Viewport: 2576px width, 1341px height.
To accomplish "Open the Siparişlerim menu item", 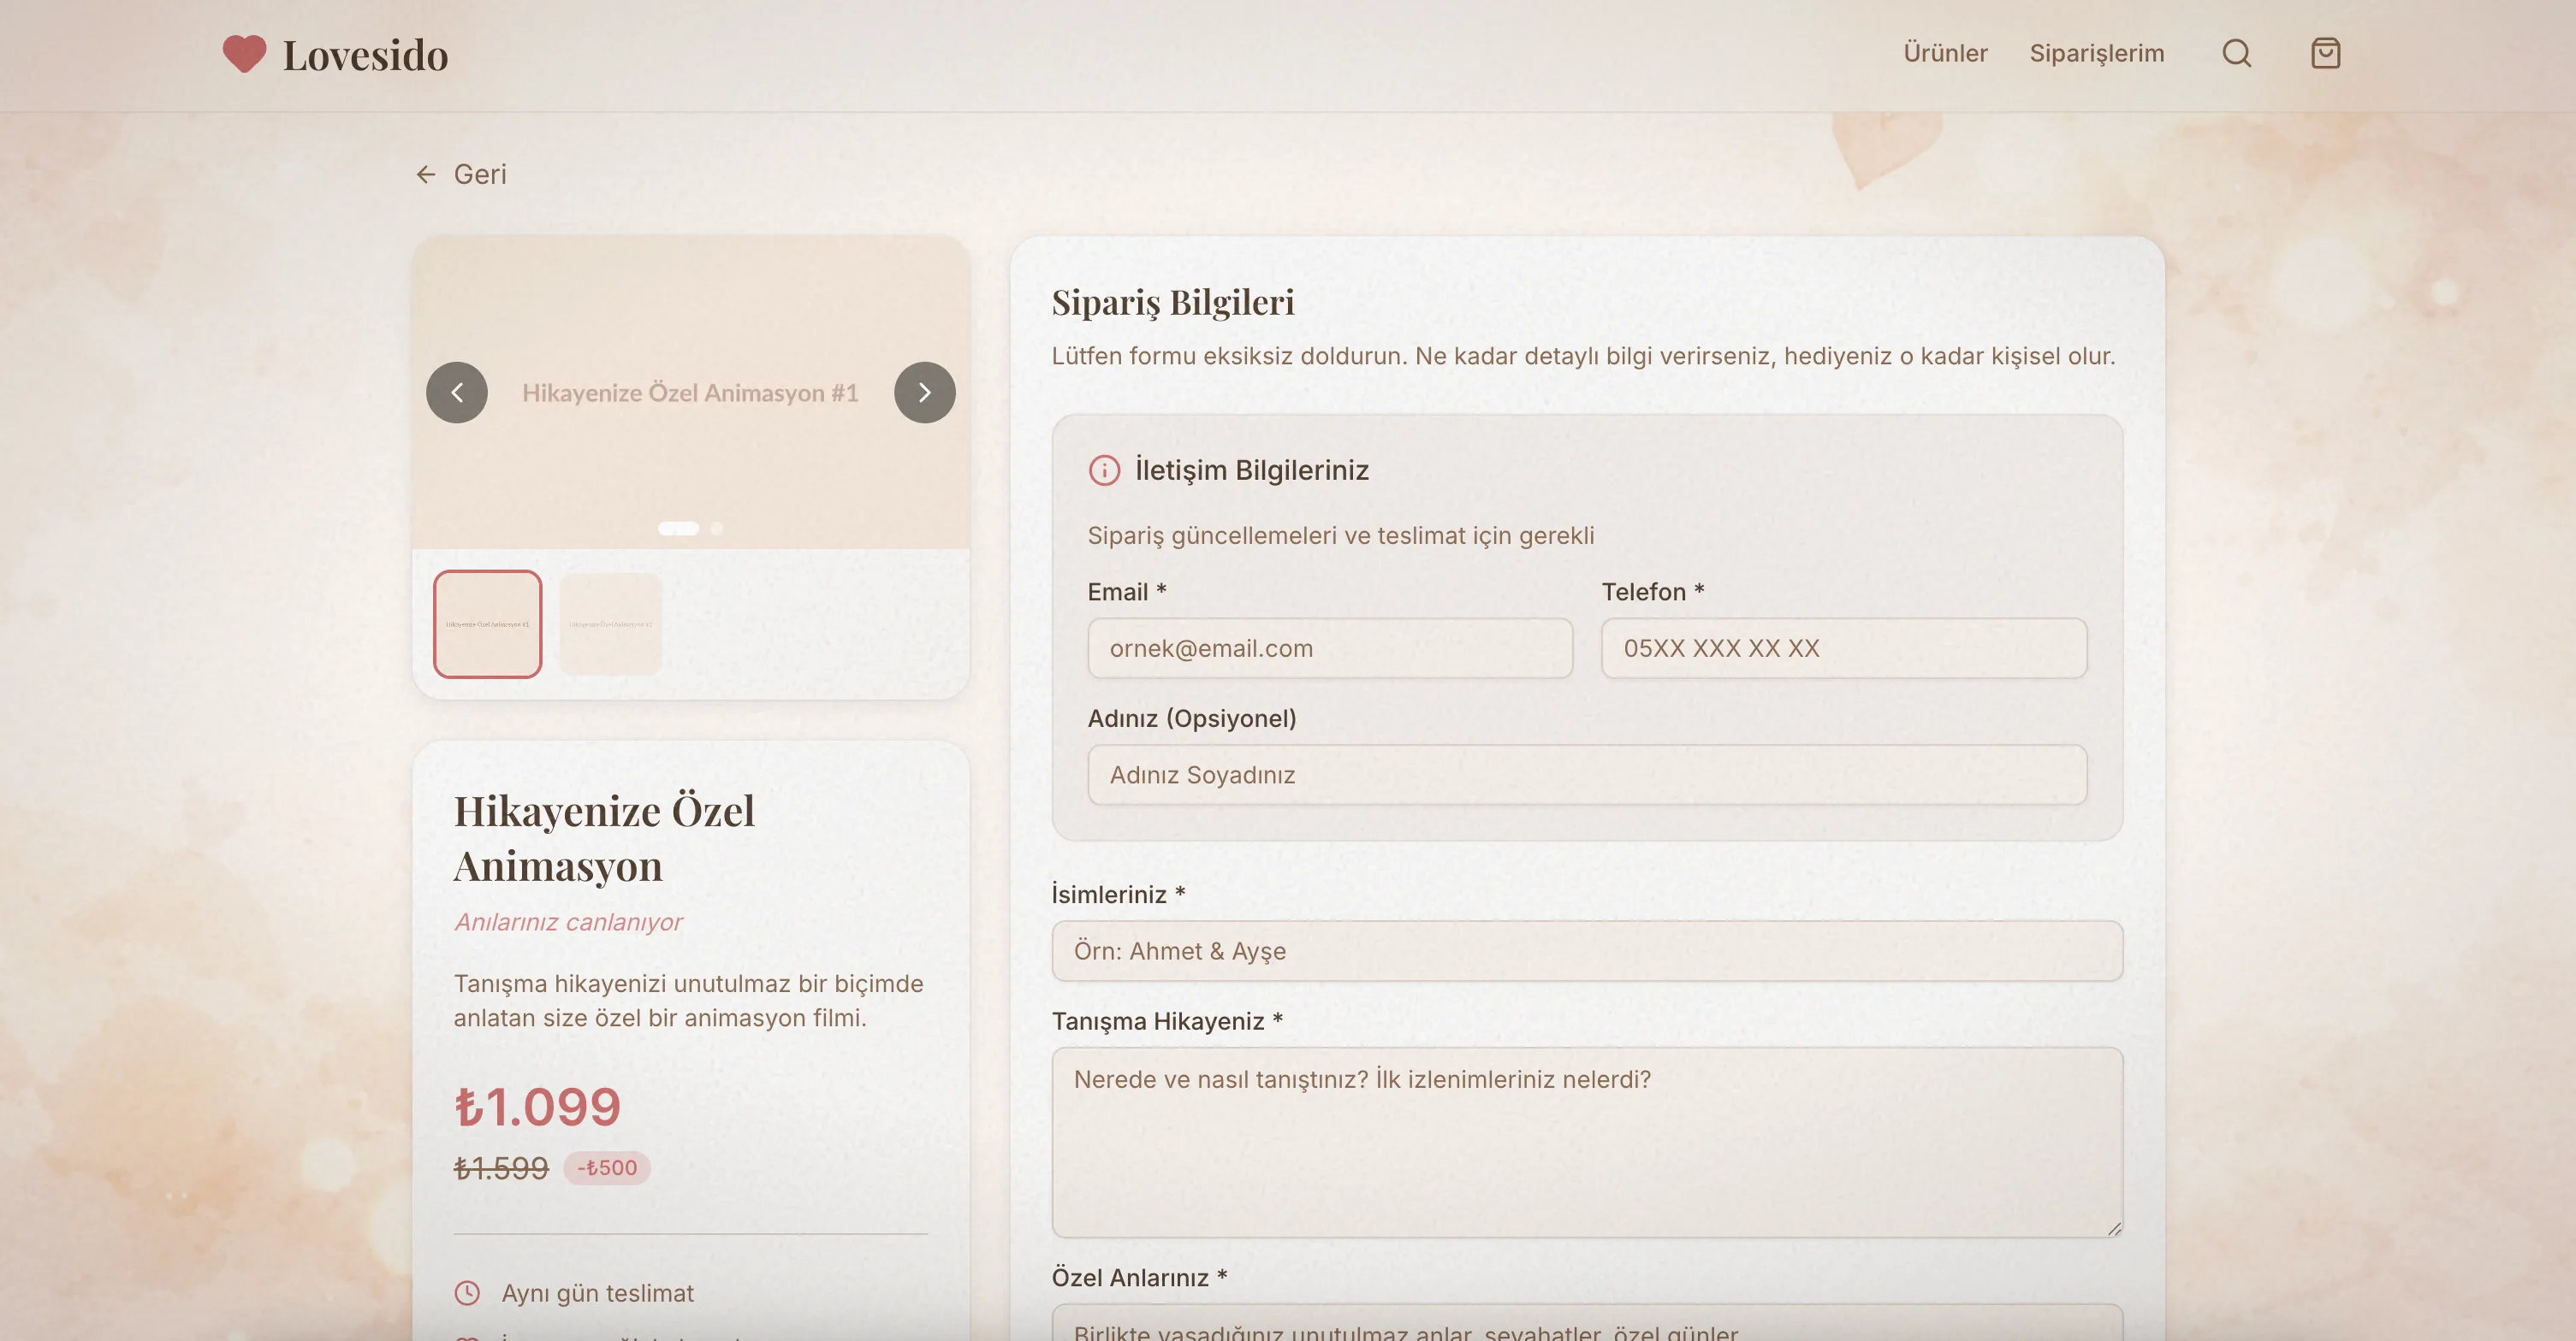I will (x=2097, y=53).
